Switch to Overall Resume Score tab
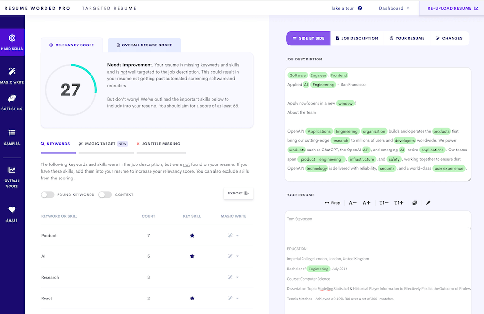The image size is (484, 314). tap(144, 45)
